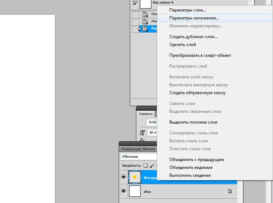The height and width of the screenshot is (203, 273).
Task: Open the Arial font family dropdown
Action: click(152, 122)
